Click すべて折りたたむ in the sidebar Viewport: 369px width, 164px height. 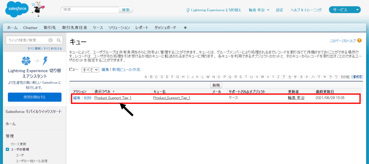click(x=53, y=49)
